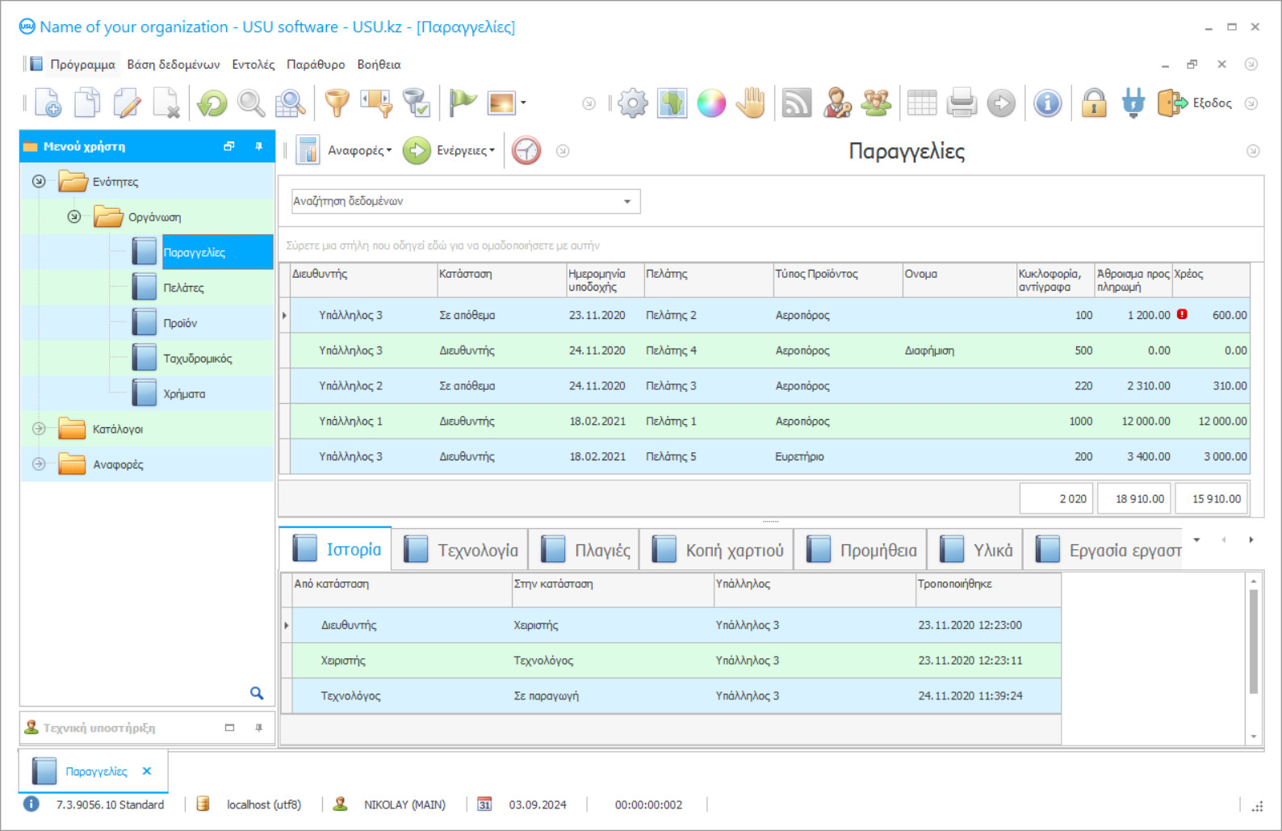Image resolution: width=1282 pixels, height=831 pixels.
Task: Select Πελάτες in the user menu tree
Action: (183, 287)
